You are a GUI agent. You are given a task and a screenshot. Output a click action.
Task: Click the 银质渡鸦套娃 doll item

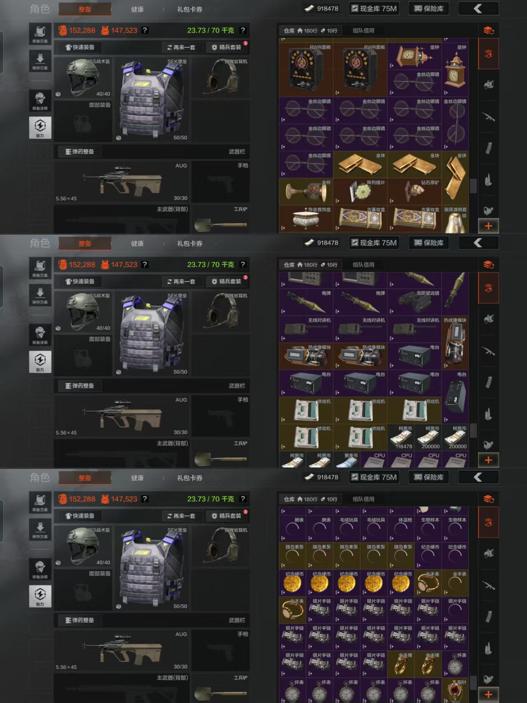click(455, 219)
